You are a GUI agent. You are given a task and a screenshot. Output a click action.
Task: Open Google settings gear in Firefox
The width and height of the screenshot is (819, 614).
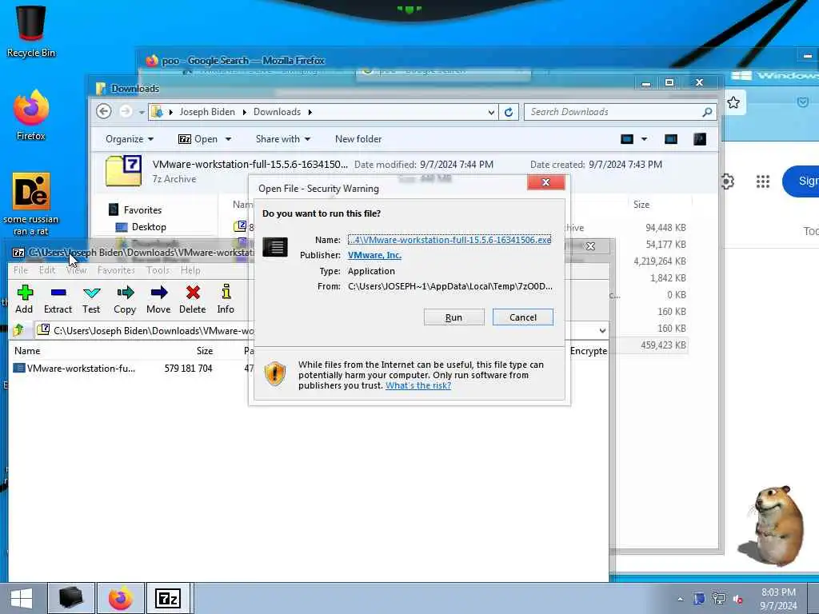pos(728,181)
